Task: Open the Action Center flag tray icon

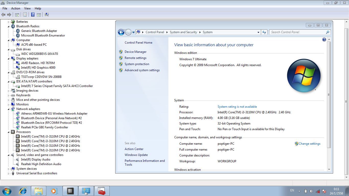Action: pyautogui.click(x=324, y=191)
